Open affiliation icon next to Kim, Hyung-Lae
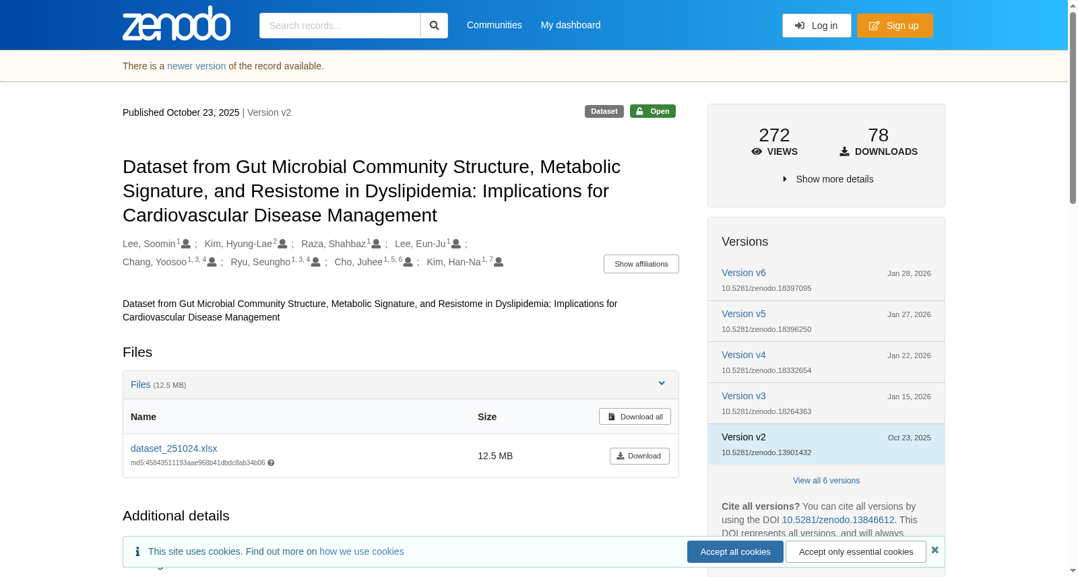The image size is (1078, 577). pyautogui.click(x=283, y=244)
